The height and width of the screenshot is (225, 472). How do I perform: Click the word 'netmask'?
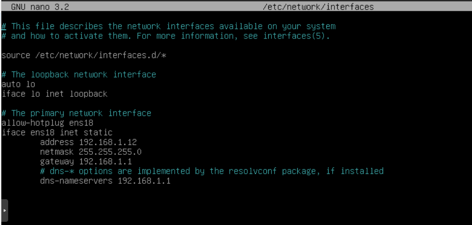[57, 152]
